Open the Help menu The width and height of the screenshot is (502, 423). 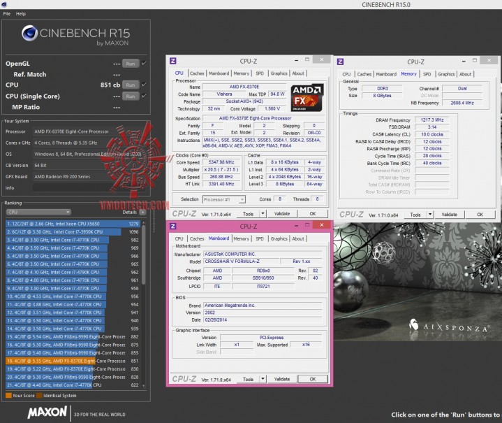[21, 14]
